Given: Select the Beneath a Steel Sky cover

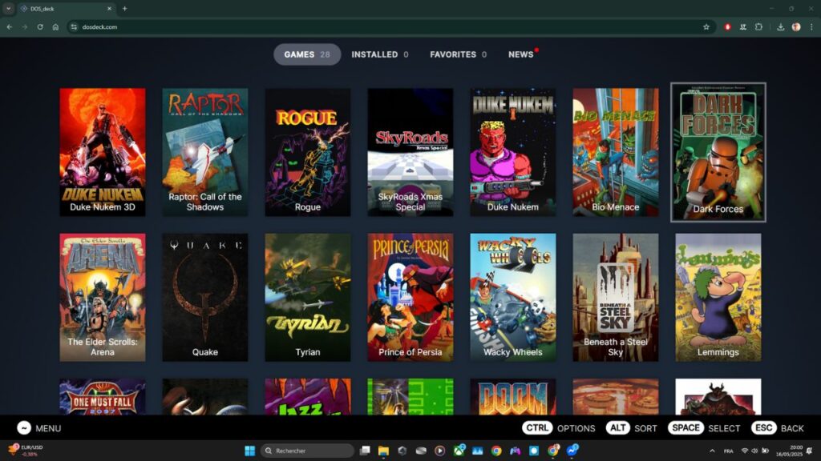Looking at the screenshot, I should (616, 298).
